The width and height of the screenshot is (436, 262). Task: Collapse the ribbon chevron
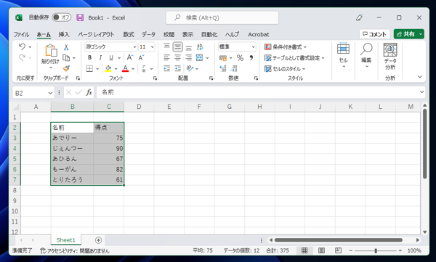click(x=419, y=77)
